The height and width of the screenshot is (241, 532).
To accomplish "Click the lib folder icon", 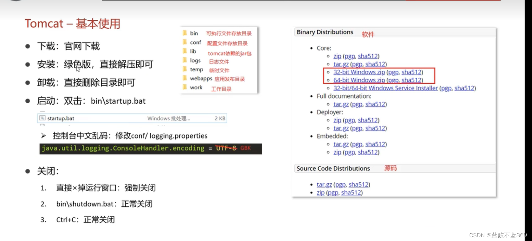I will pos(185,51).
